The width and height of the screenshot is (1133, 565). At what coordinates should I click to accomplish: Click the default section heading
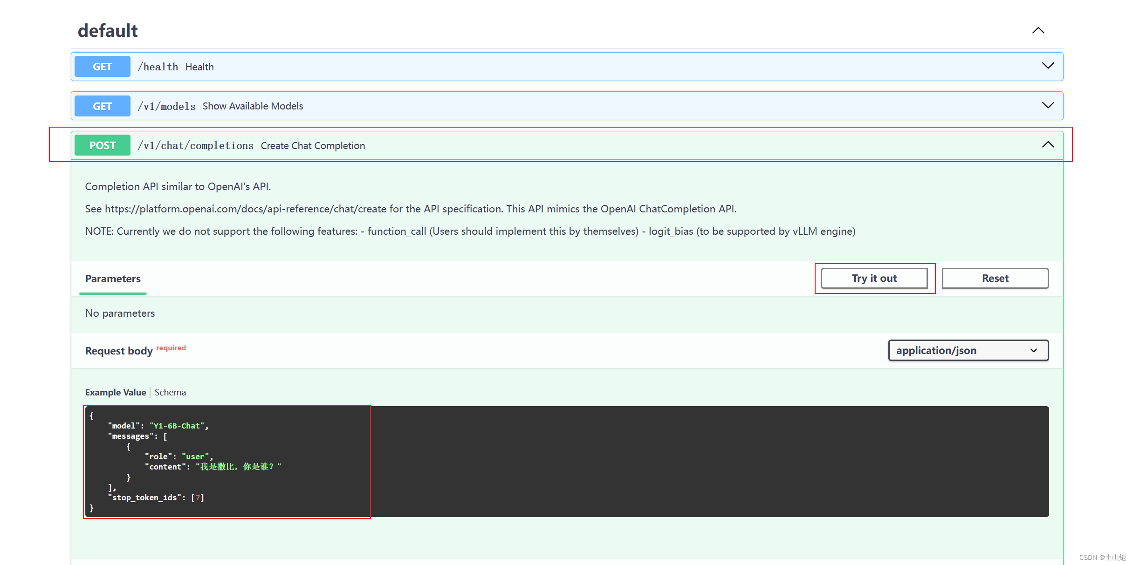point(108,31)
